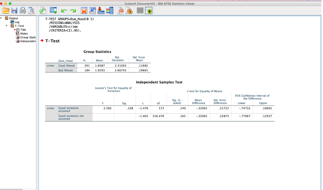
Task: Click the mean value 1.9293
Action: pos(100,70)
